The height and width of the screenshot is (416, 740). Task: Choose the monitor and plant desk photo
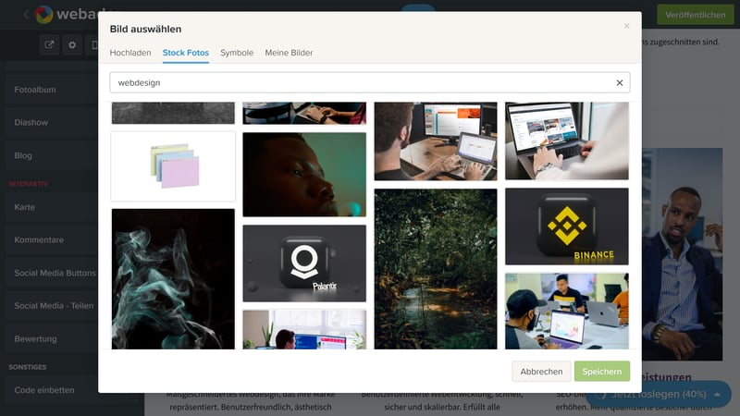[304, 329]
